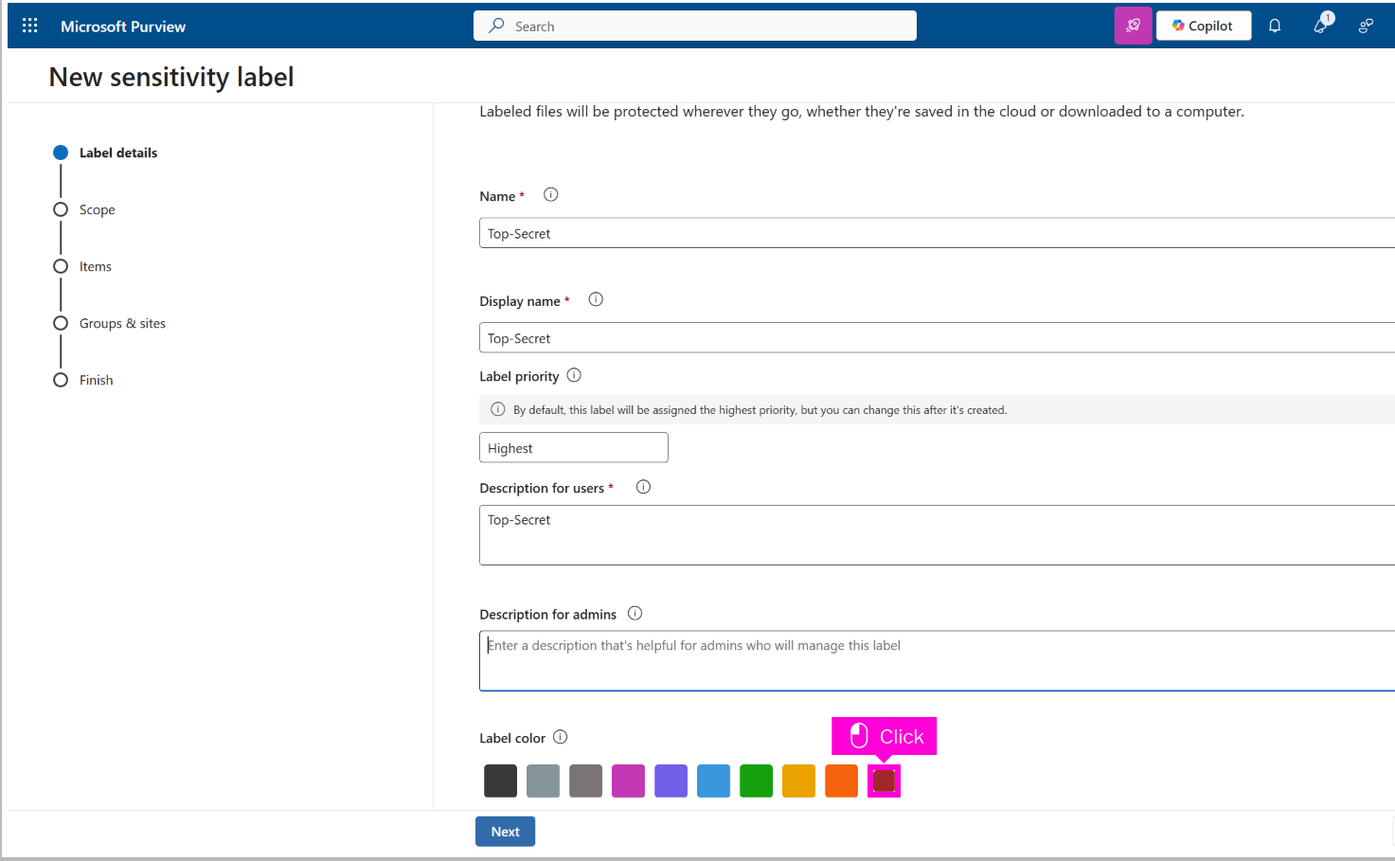This screenshot has width=1395, height=861.
Task: Click the Search box in header
Action: coord(695,26)
